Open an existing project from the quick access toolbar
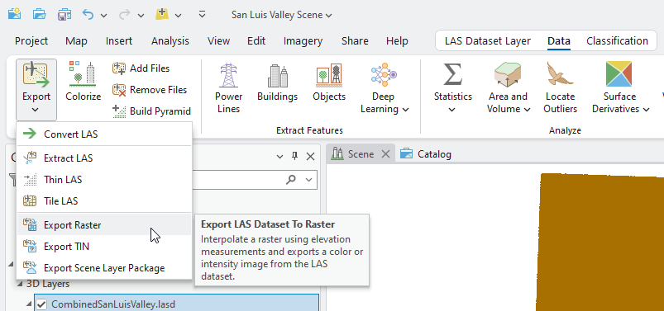Viewport: 664px width, 311px height. [39, 14]
